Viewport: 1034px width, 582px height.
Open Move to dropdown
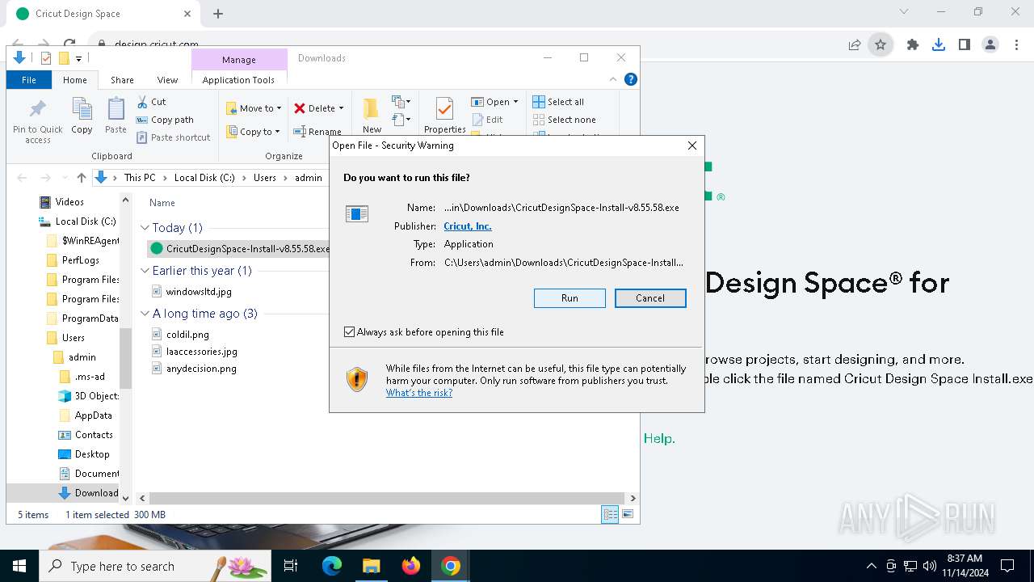[254, 108]
